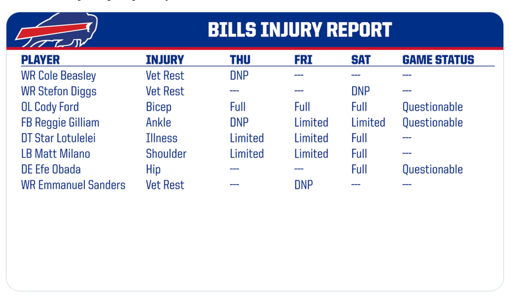Click Matt Milano's Shoulder injury cell
The width and height of the screenshot is (511, 299).
[166, 154]
